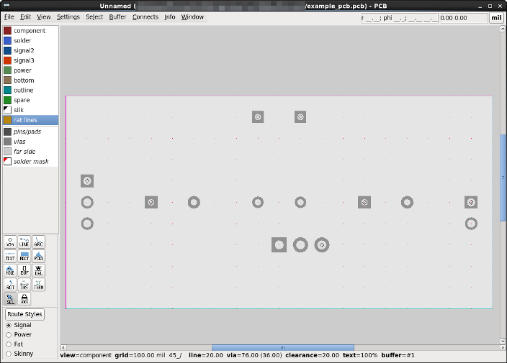Click the Route Styles button
The height and width of the screenshot is (363, 507).
pos(25,314)
